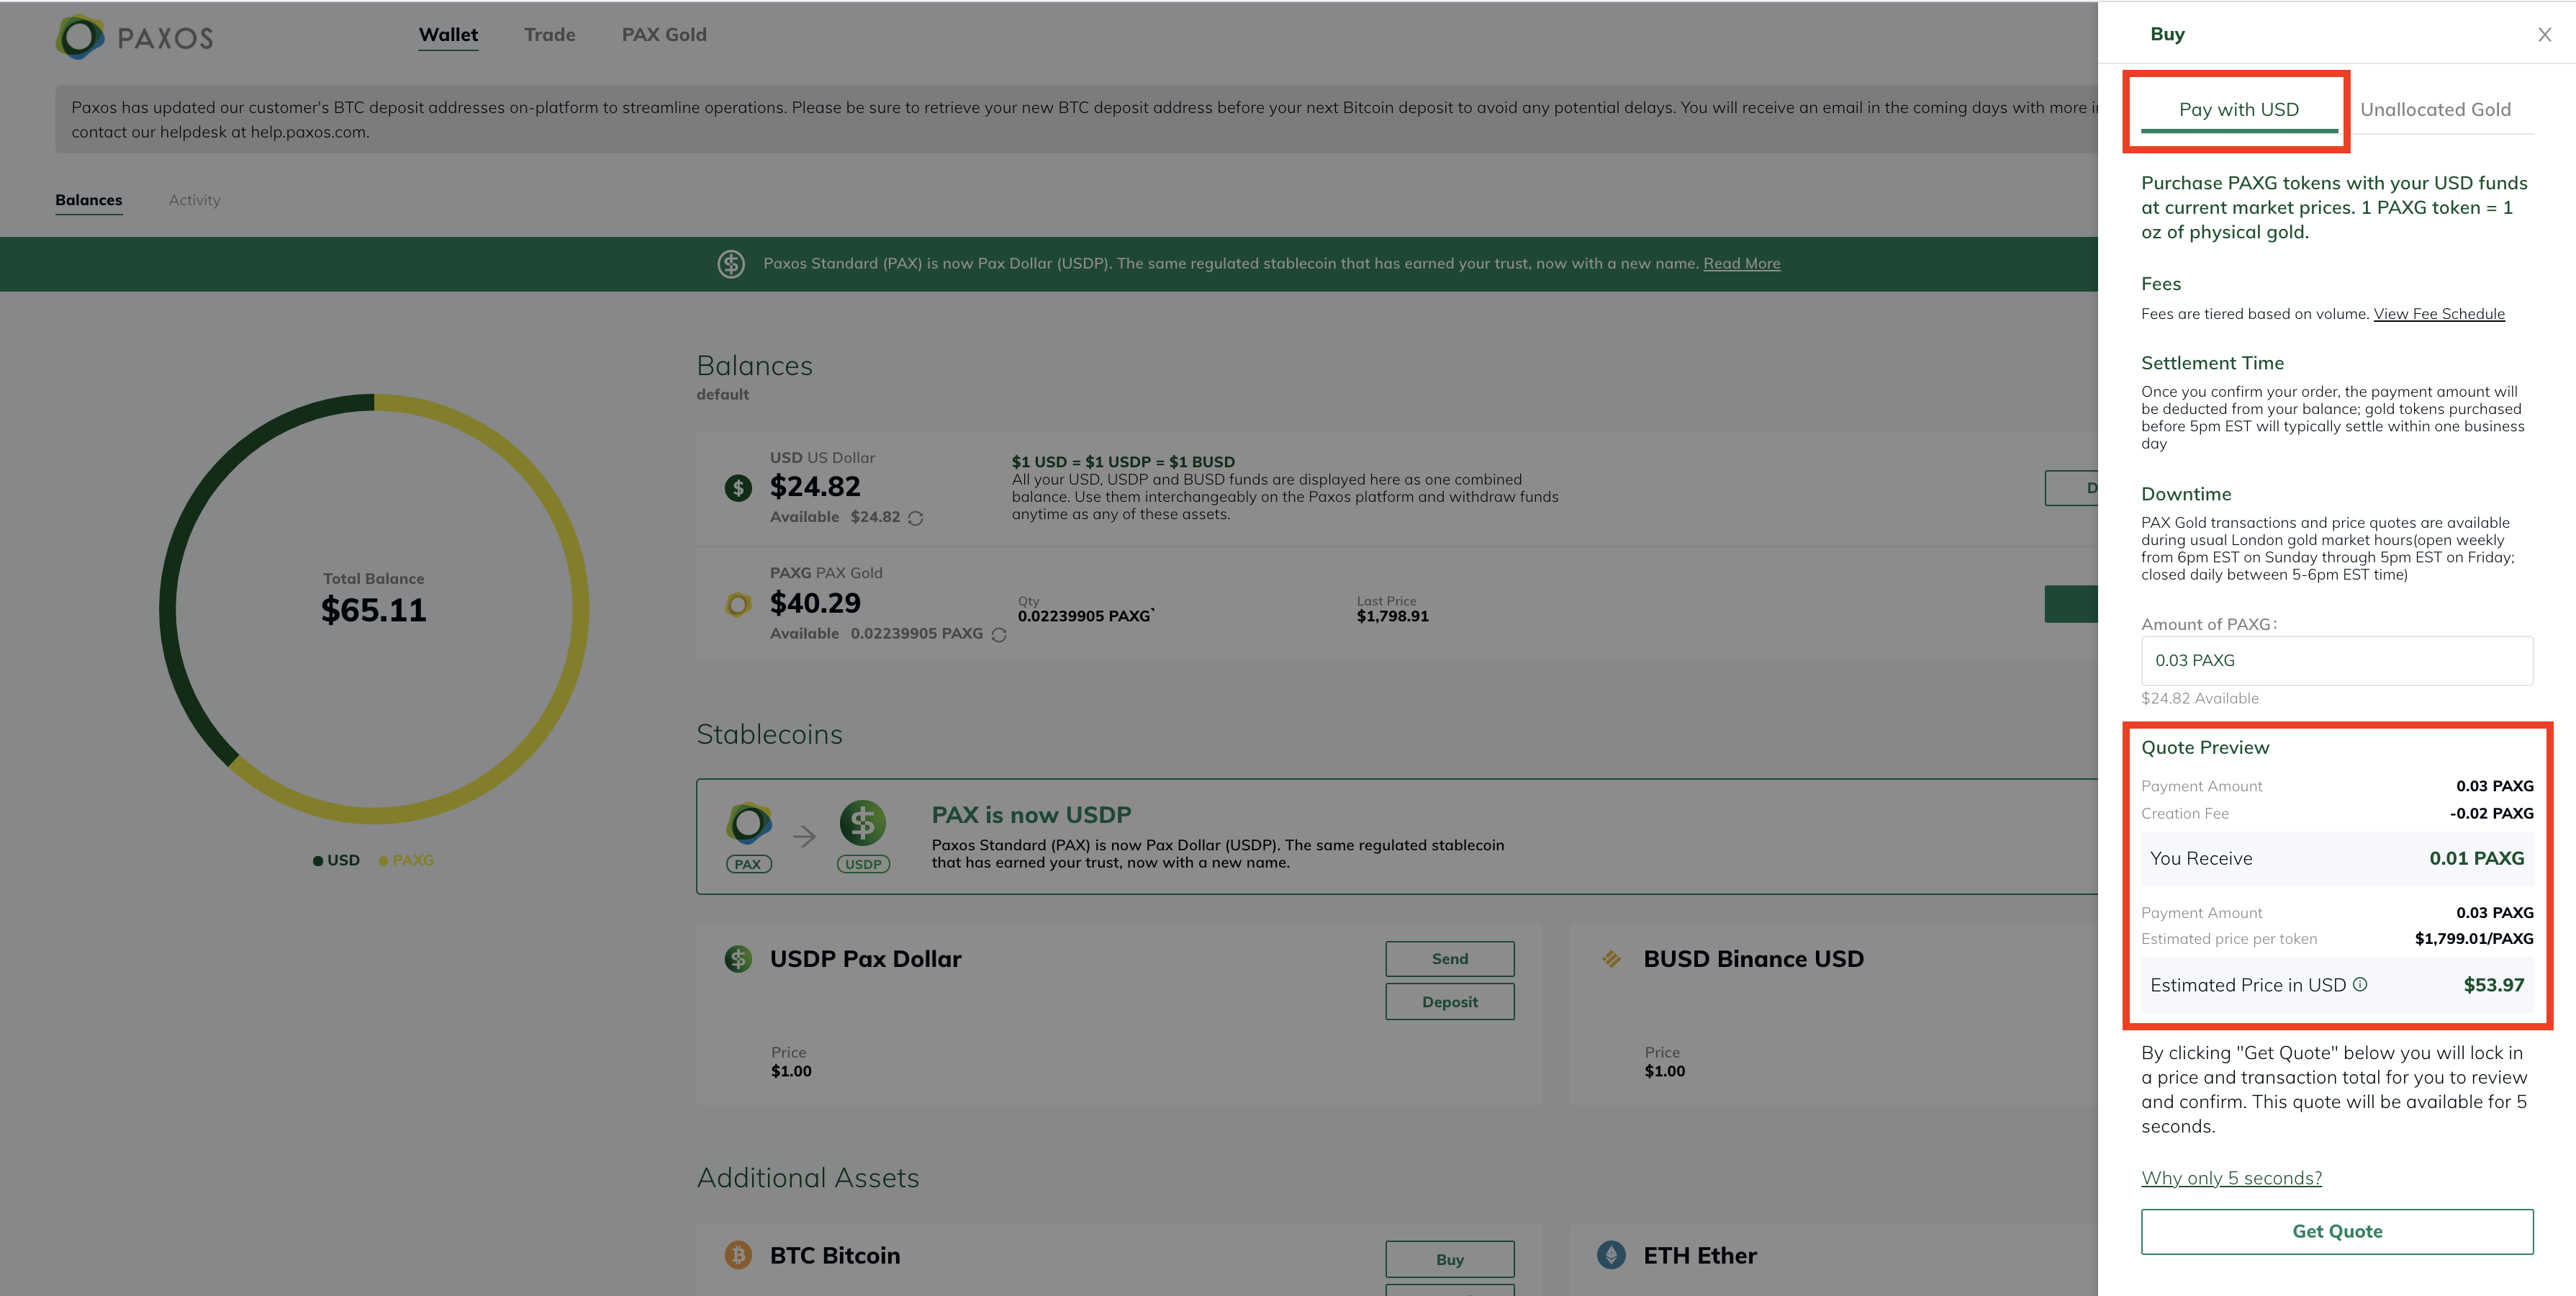Click the USDP Pax Dollar icon
The width and height of the screenshot is (2576, 1296).
[738, 957]
